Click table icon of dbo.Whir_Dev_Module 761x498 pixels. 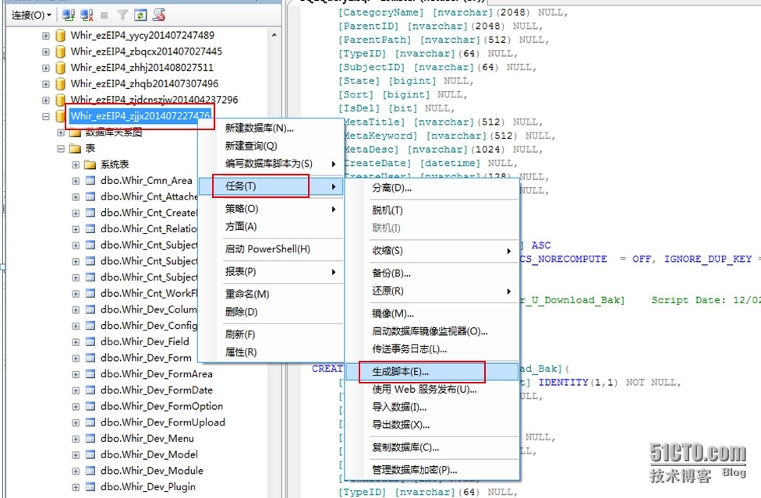pyautogui.click(x=90, y=471)
